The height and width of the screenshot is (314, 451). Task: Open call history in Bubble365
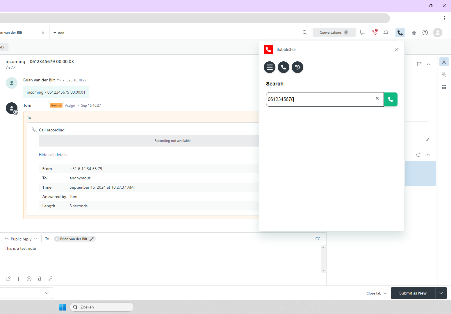tap(297, 67)
